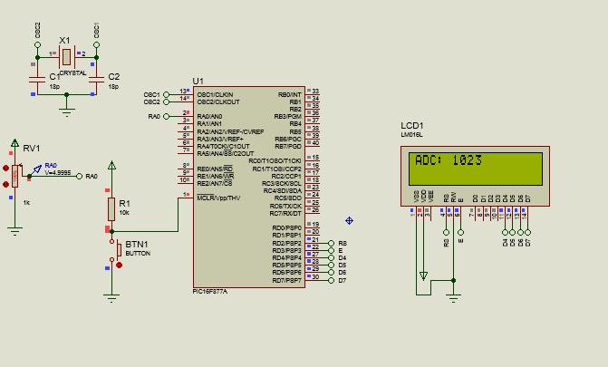Click the 'LCD1' reference label
The height and width of the screenshot is (367, 608).
pos(412,125)
